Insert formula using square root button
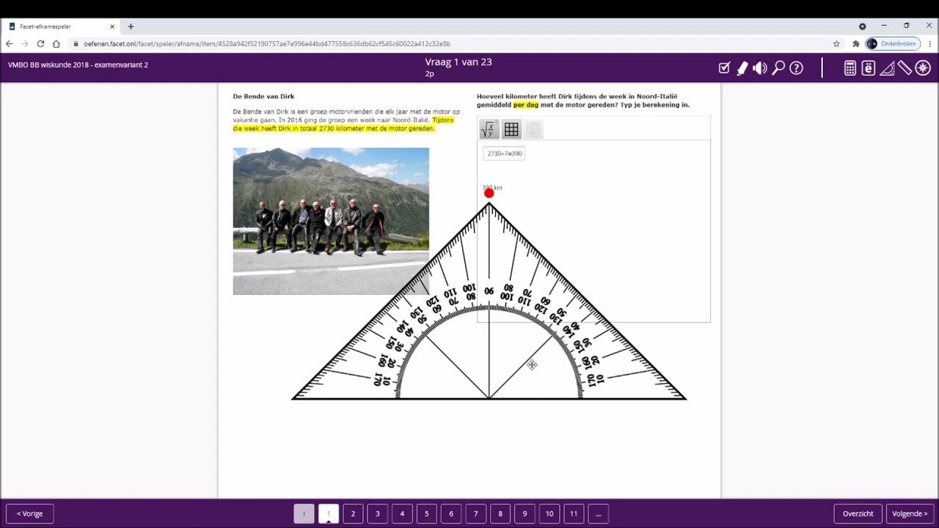The width and height of the screenshot is (939, 528). (489, 130)
